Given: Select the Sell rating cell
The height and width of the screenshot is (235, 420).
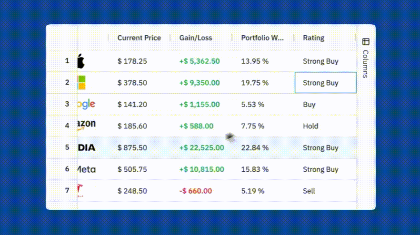Looking at the screenshot, I should point(309,191).
